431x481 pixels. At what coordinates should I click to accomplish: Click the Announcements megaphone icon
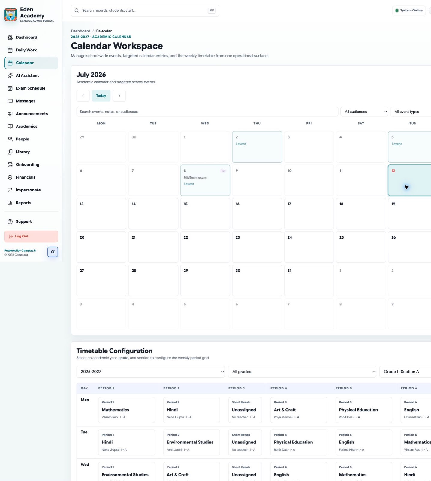coord(10,114)
